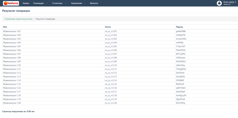Click the Результат генерации page heading
This screenshot has height=118, width=238.
[x=16, y=11]
